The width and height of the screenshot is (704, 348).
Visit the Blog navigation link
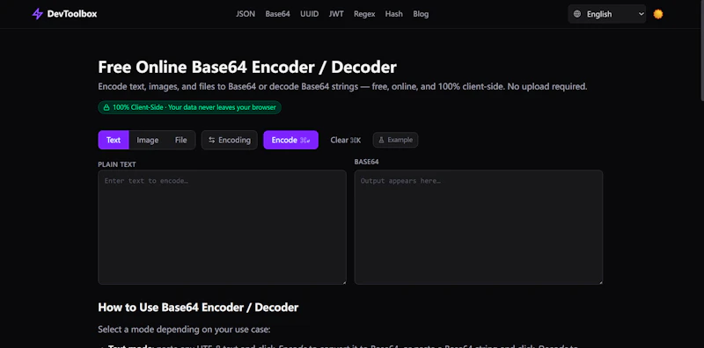pos(421,14)
